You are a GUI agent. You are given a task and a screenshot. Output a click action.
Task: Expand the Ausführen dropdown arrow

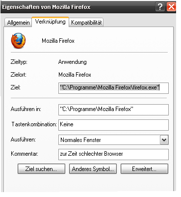point(164,140)
